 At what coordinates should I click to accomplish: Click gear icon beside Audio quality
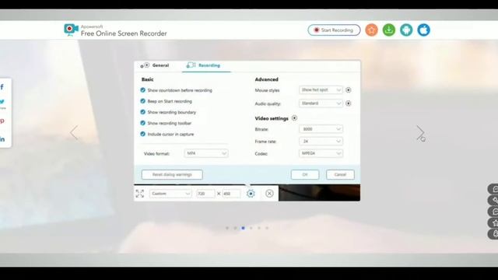(x=349, y=103)
